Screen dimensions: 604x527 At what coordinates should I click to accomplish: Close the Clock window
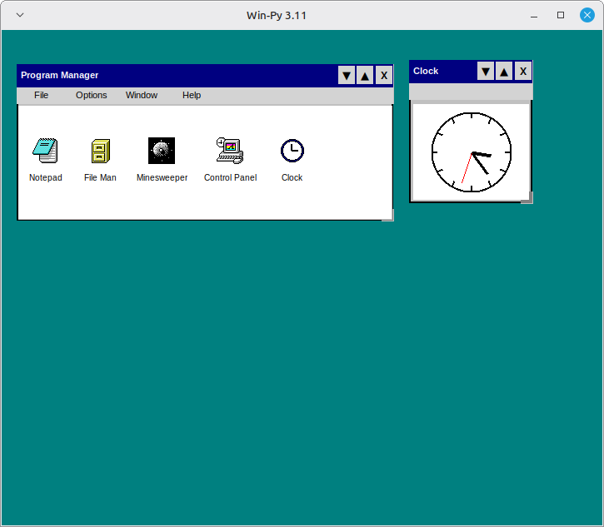point(522,72)
